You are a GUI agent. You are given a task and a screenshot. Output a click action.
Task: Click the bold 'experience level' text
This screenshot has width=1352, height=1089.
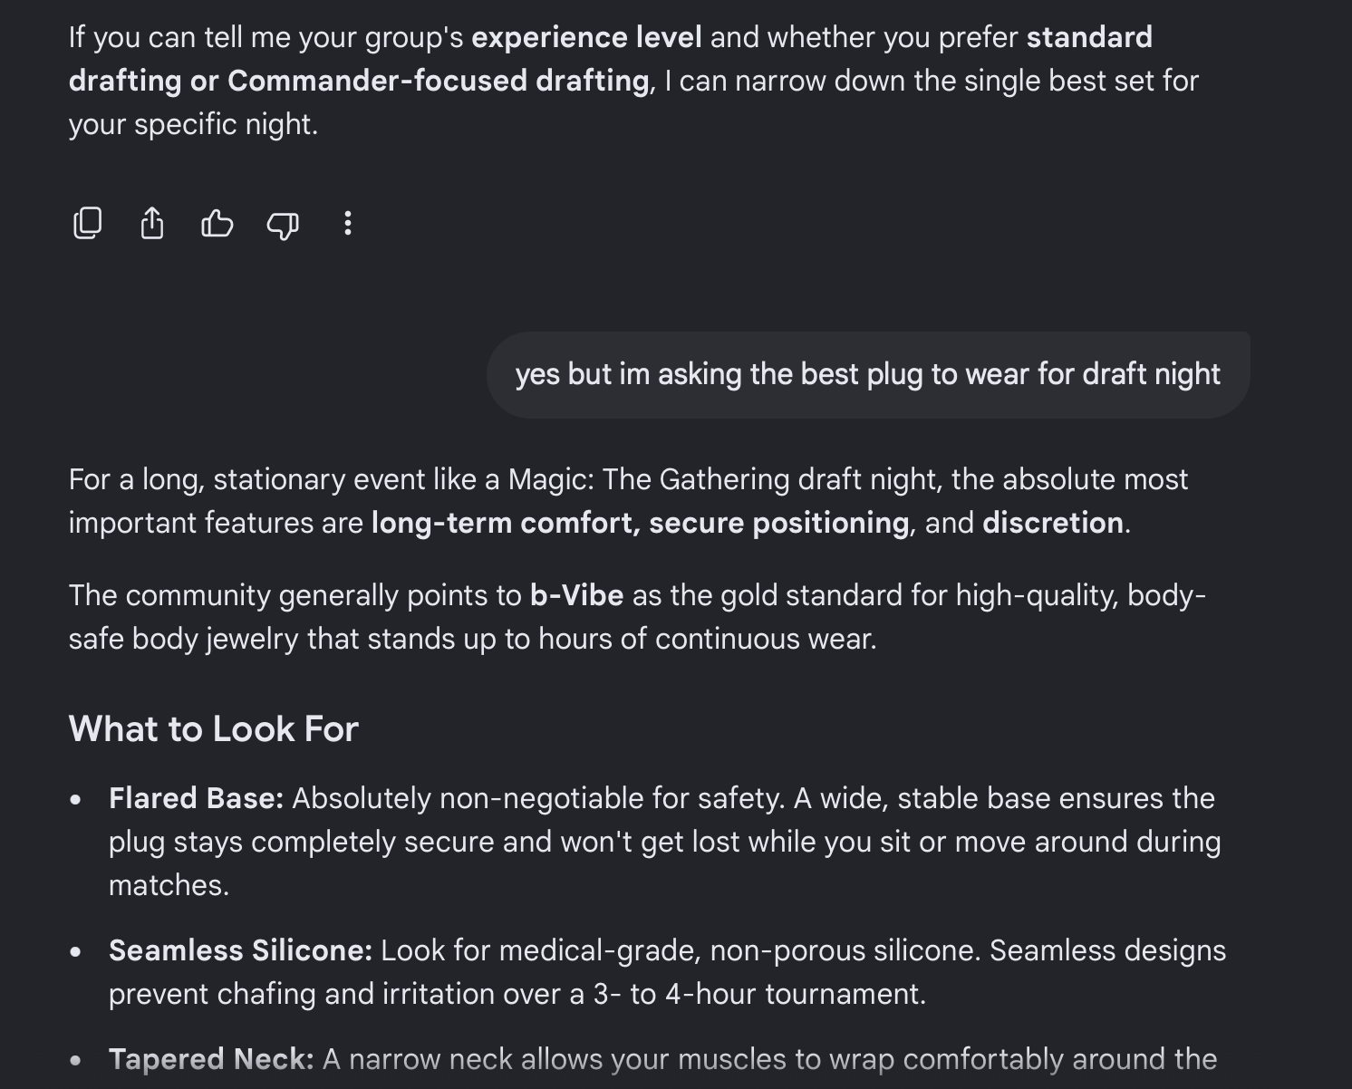587,37
